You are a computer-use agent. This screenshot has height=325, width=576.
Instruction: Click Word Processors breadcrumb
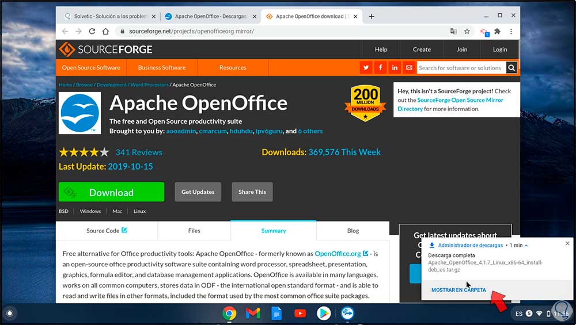(150, 85)
